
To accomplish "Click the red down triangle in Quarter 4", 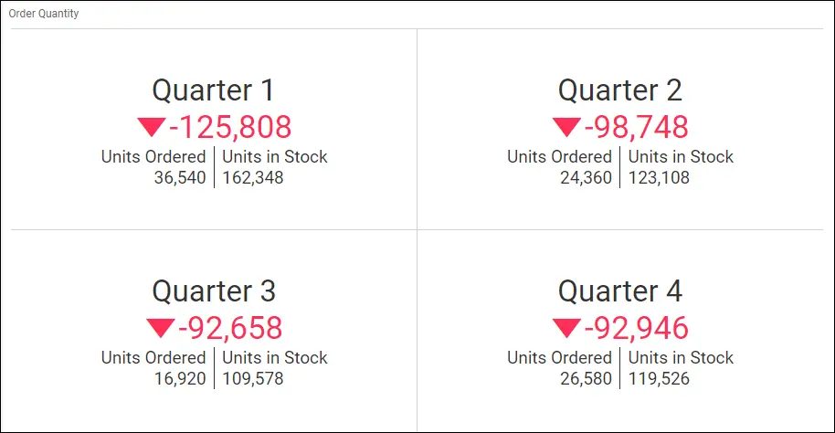I will [566, 327].
